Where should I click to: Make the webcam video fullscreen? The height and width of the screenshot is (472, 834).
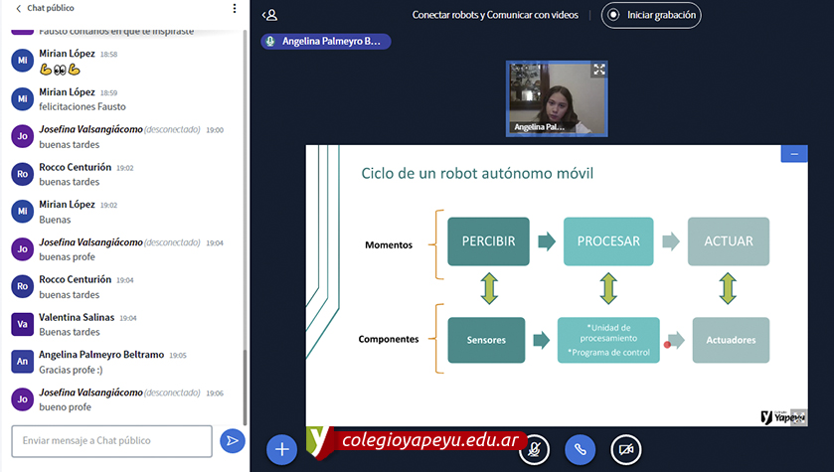point(599,70)
